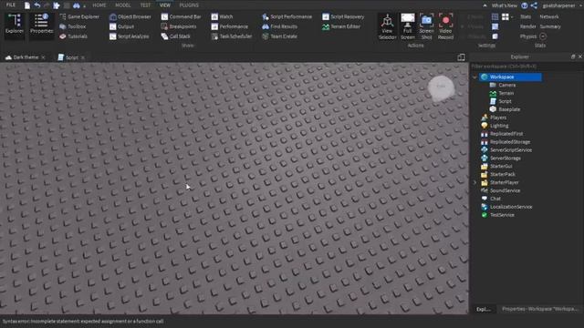Toggle the Network stats overlay
584x328 pixels.
549,16
